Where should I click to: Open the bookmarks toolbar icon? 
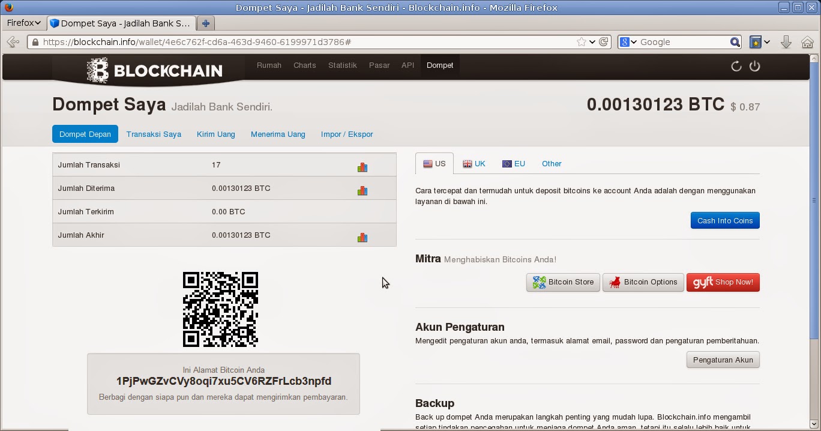(x=756, y=42)
